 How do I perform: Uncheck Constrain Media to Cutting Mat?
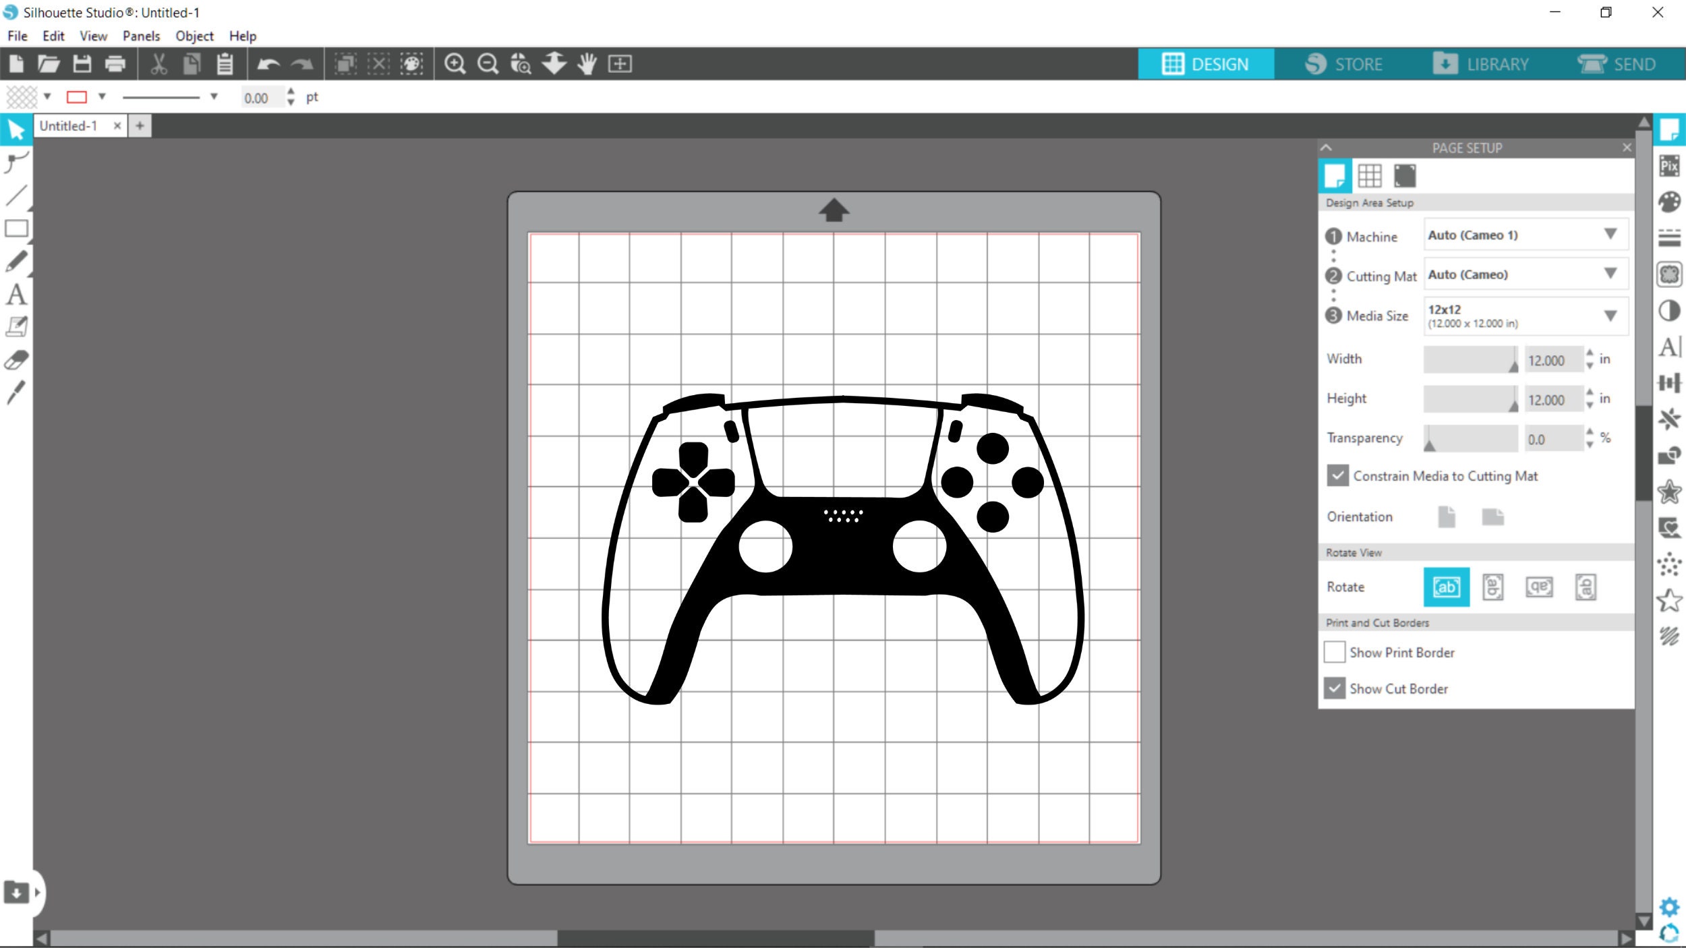pyautogui.click(x=1337, y=475)
